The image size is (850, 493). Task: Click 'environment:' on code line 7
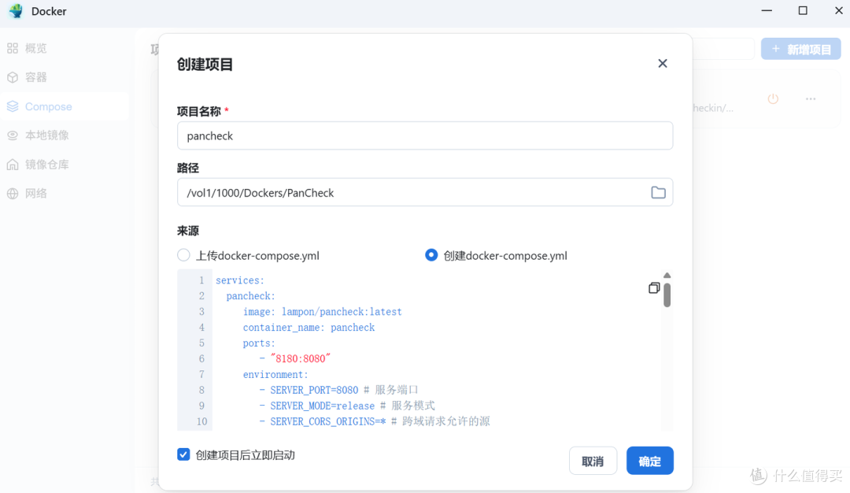[275, 375]
